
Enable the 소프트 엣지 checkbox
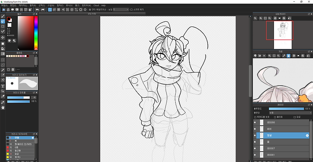tap(131, 10)
